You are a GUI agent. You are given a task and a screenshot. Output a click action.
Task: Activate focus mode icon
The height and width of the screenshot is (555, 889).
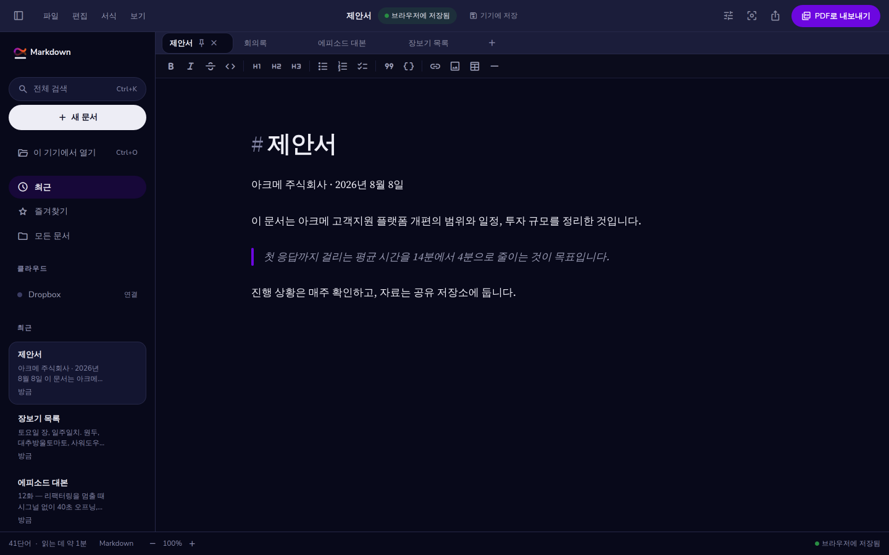click(x=752, y=15)
